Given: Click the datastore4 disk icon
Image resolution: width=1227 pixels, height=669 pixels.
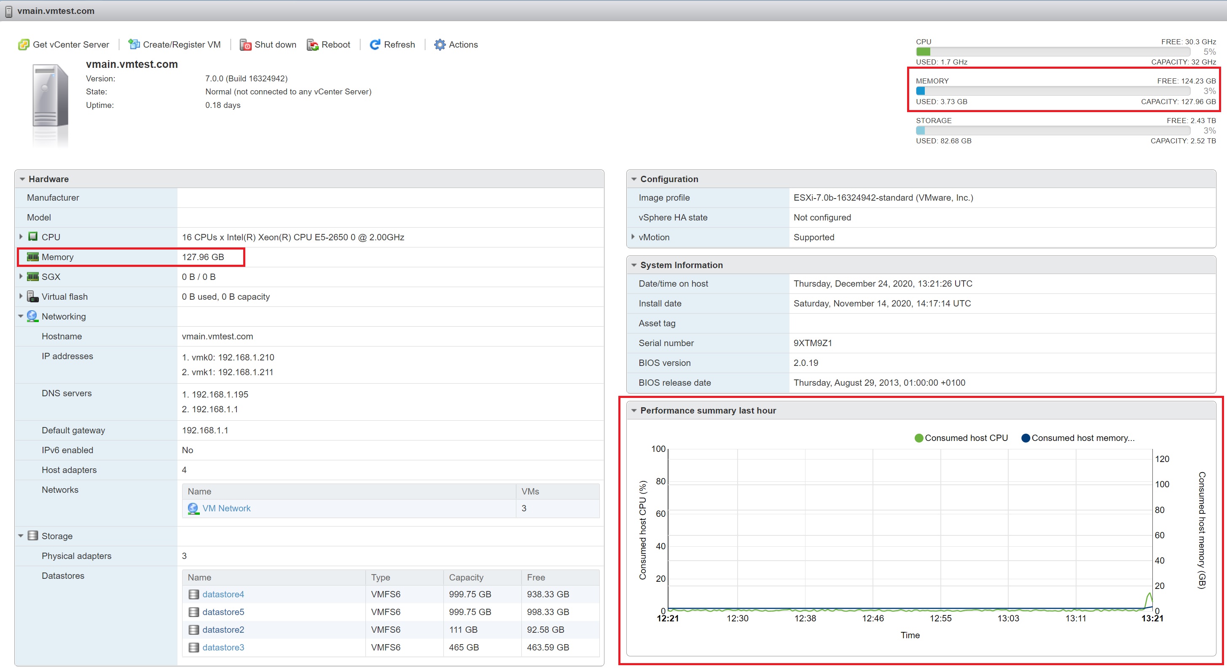Looking at the screenshot, I should [193, 594].
